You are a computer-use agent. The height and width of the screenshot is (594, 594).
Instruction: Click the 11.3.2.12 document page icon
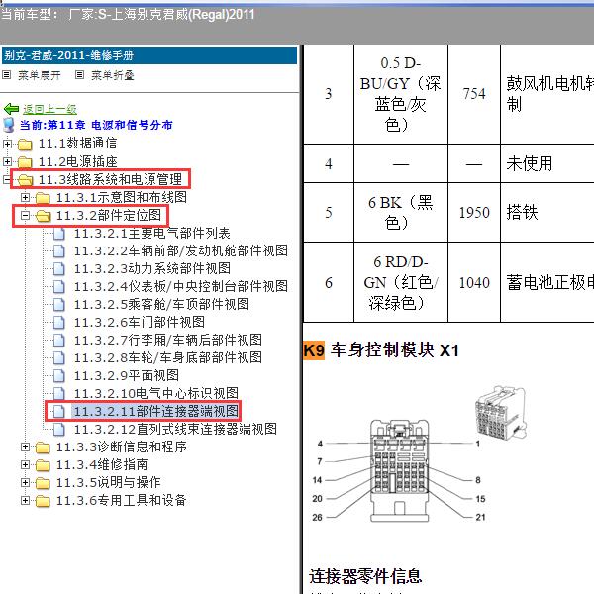(59, 430)
